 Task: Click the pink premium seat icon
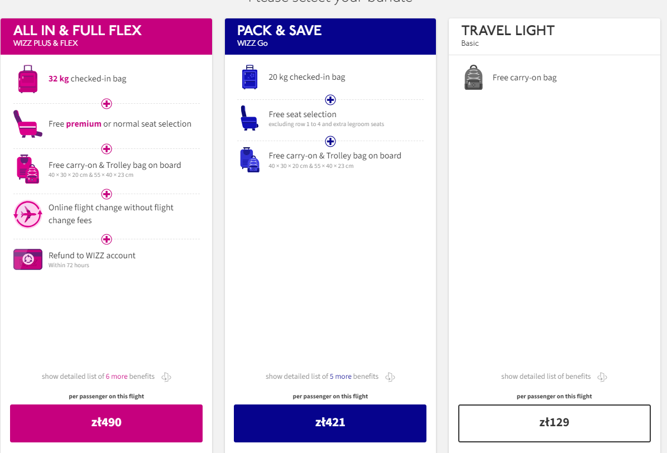click(28, 124)
